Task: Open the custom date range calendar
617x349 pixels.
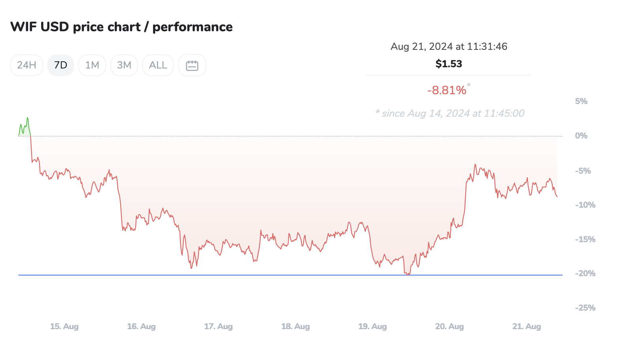Action: coord(192,65)
